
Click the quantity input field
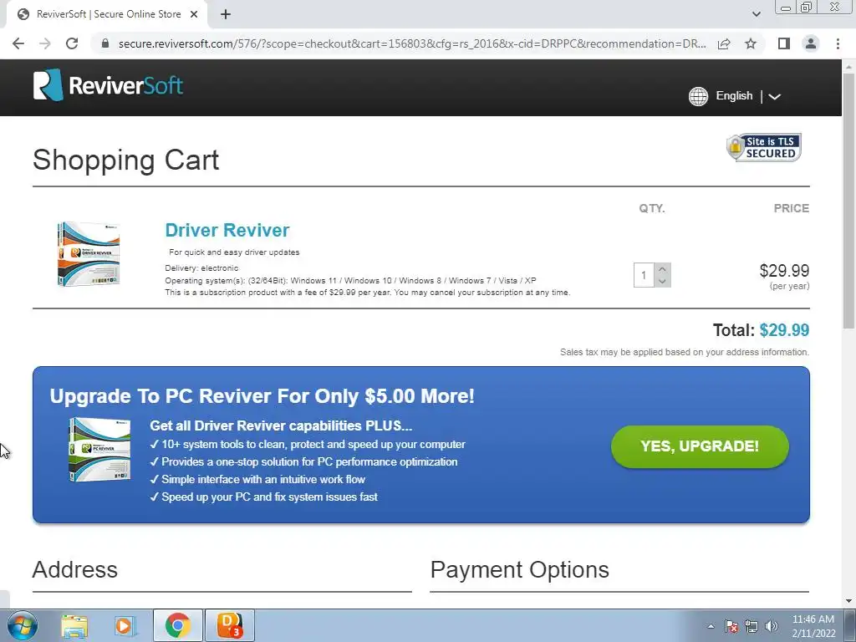click(644, 274)
